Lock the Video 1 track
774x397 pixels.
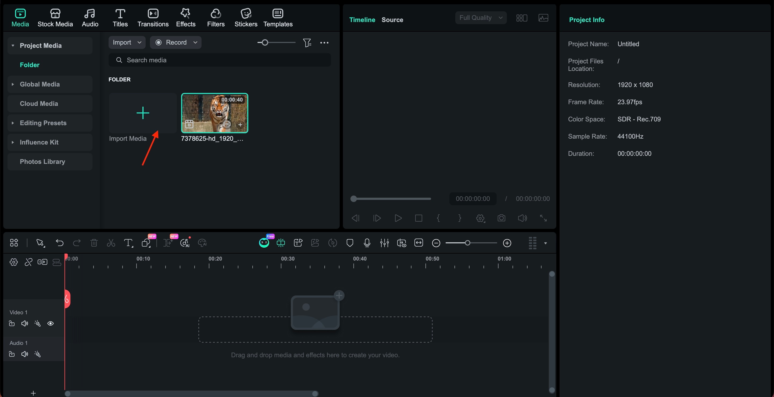click(x=12, y=323)
